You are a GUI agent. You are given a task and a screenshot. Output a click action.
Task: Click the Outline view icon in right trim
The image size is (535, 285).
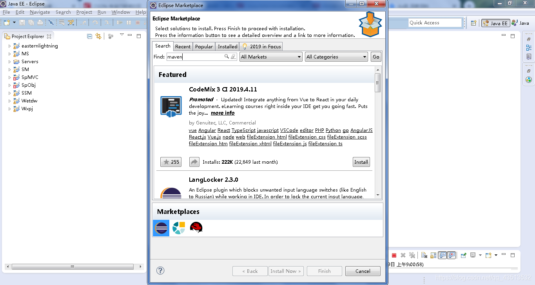click(529, 47)
